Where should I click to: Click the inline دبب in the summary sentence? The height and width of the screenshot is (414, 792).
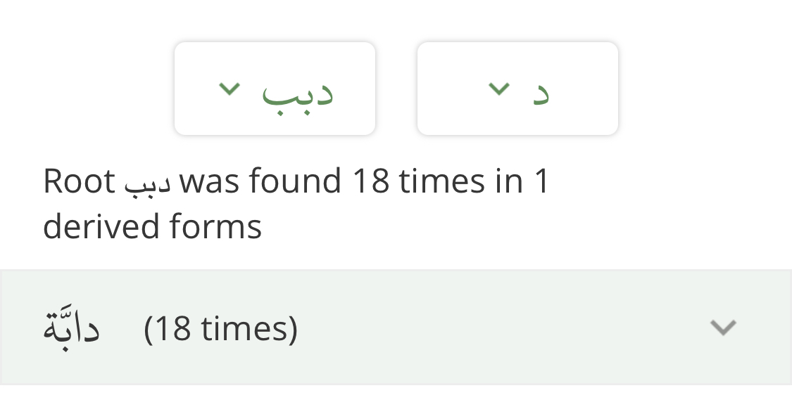coord(148,185)
